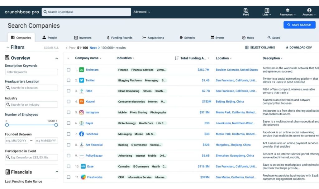The image size is (319, 189).
Task: Click the SAVE SEARCH button
Action: (299, 25)
